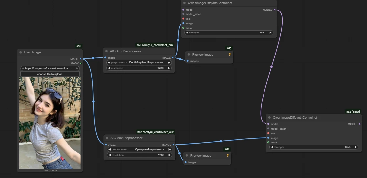The height and width of the screenshot is (178, 367).
Task: Collapse the top QwenImageDiffsynthControlnet node
Action: coord(184,3)
